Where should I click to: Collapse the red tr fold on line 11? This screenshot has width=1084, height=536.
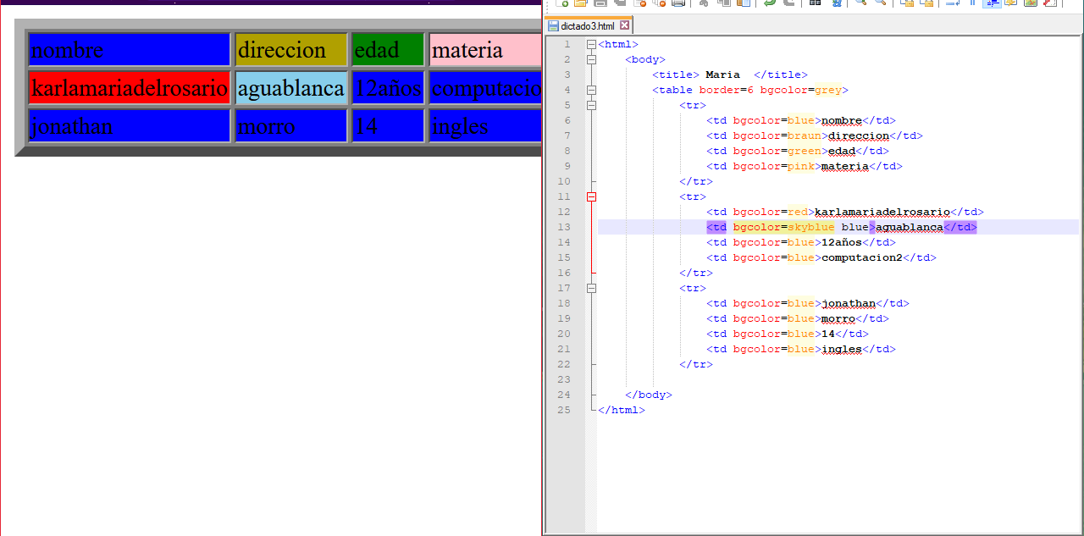coord(591,196)
